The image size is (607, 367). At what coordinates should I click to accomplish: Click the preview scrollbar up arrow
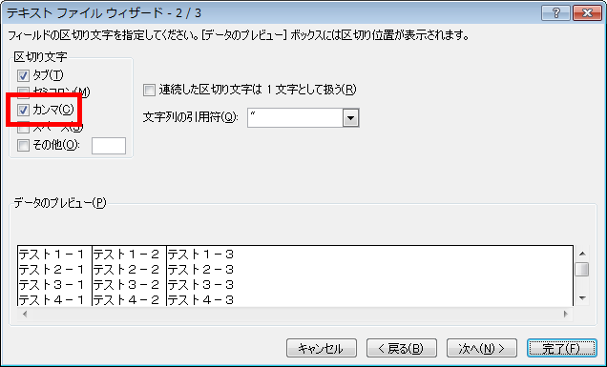coord(582,254)
